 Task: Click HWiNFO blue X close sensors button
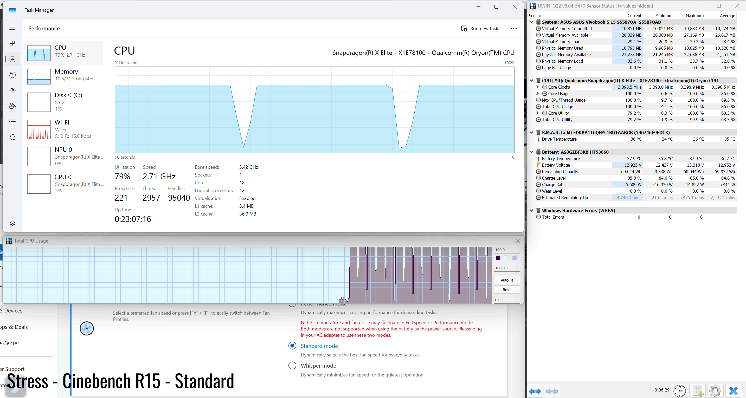[733, 391]
